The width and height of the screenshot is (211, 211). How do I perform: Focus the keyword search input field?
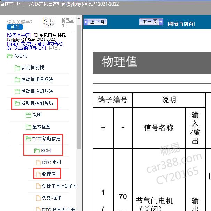pyautogui.click(x=19, y=22)
